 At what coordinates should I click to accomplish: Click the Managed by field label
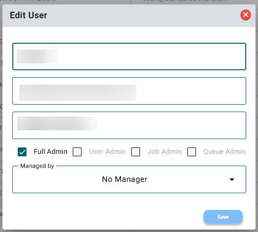[x=37, y=166]
